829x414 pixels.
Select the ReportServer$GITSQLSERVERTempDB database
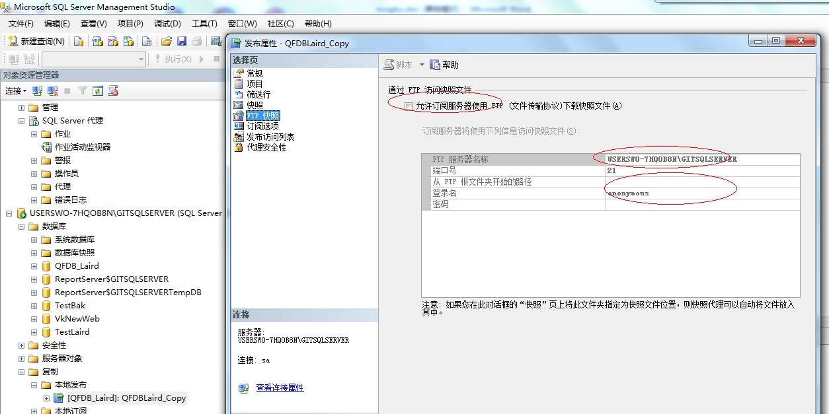click(x=128, y=293)
